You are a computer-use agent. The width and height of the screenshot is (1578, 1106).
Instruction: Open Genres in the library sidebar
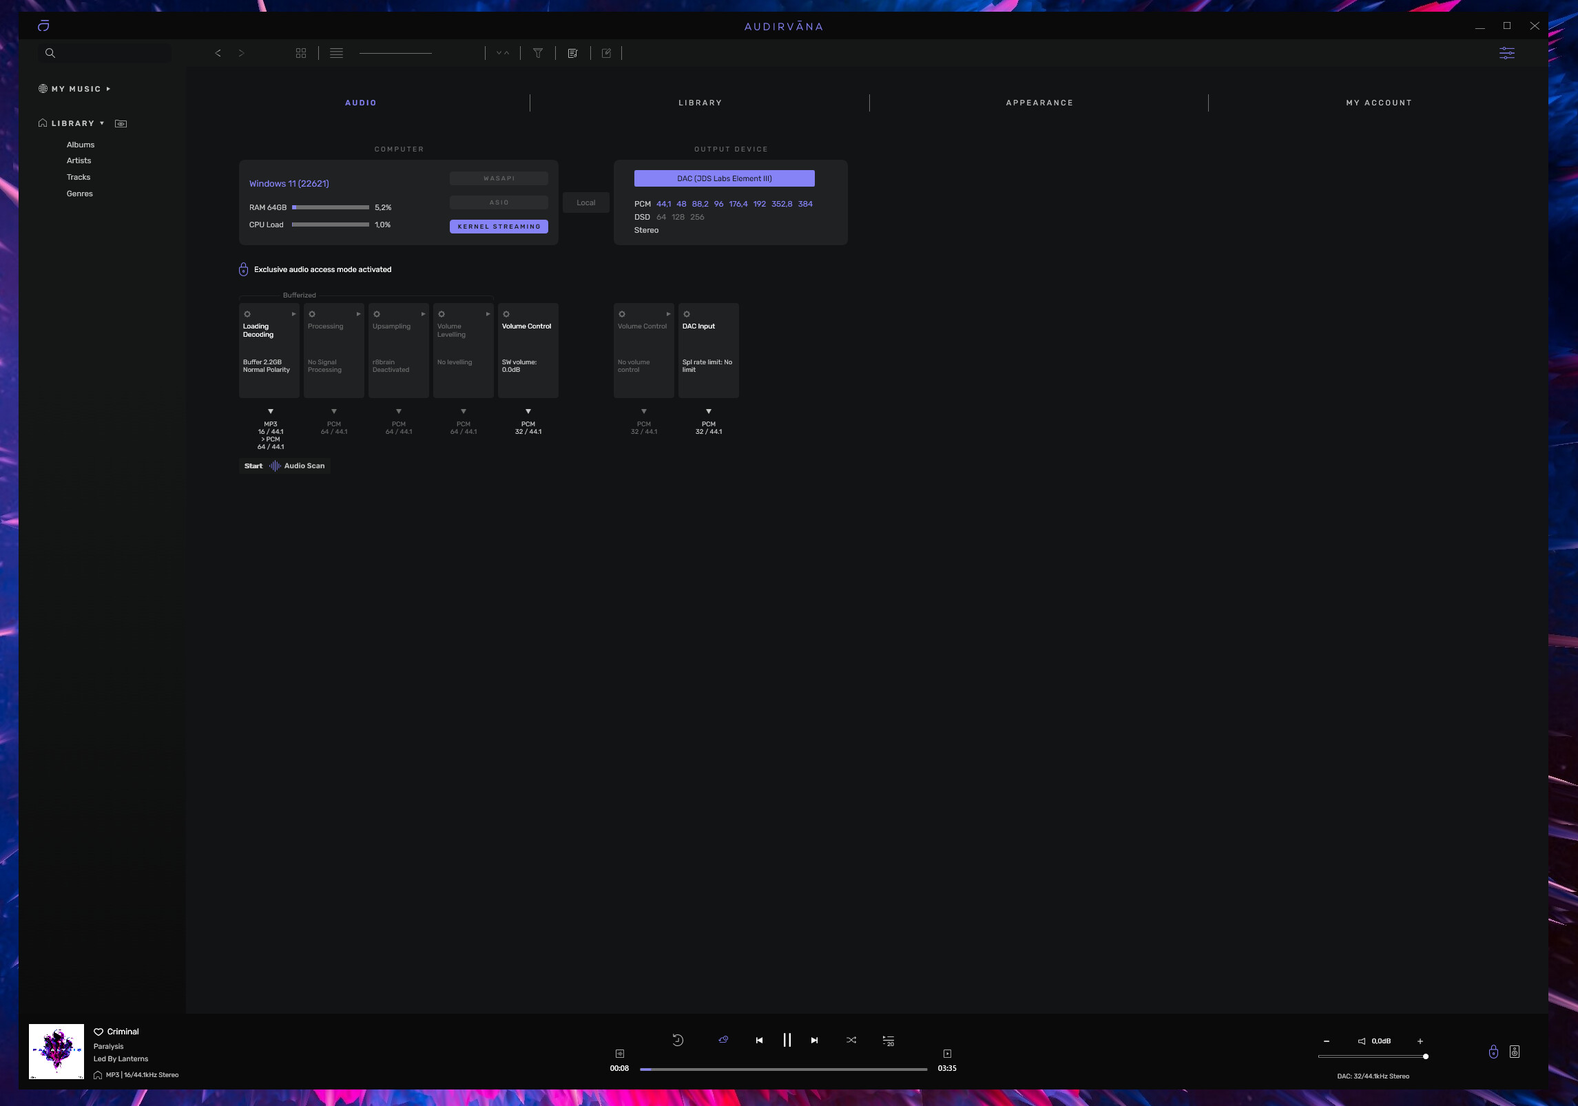(x=80, y=194)
